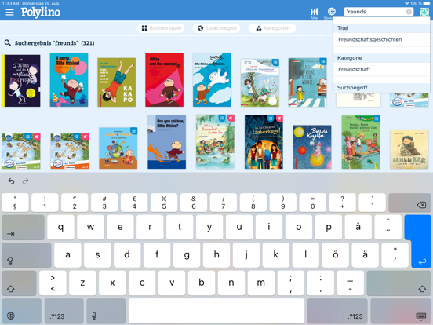This screenshot has width=433, height=325.
Task: Tap the letter m key
Action: (261, 283)
